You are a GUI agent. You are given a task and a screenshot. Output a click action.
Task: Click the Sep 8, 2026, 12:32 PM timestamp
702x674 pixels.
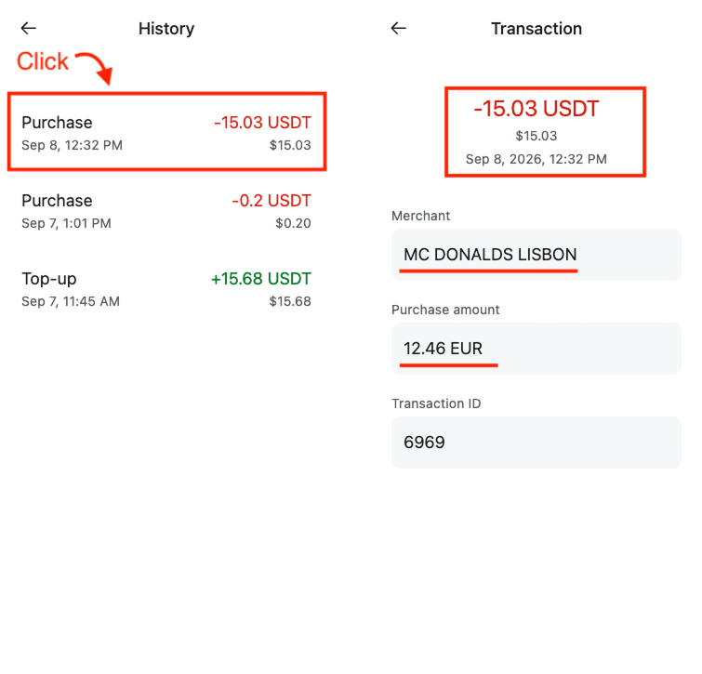536,159
